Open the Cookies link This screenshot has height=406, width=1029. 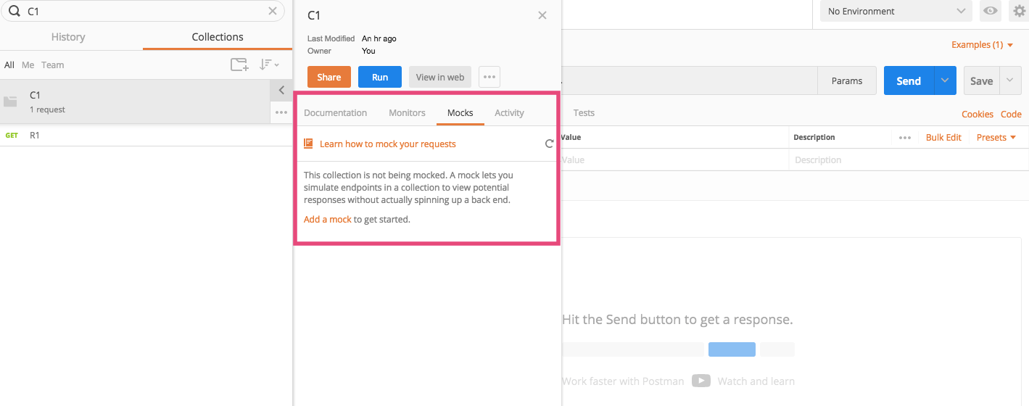pyautogui.click(x=978, y=114)
